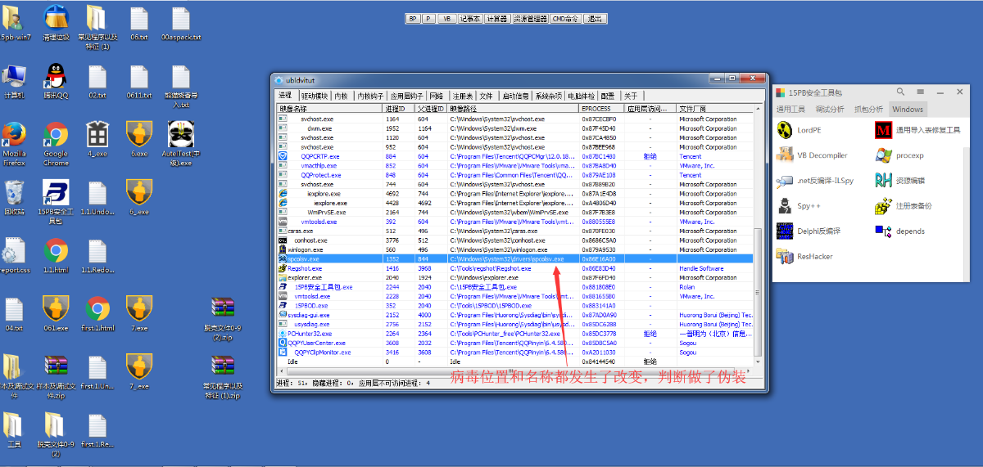Switch to the 内核钩子 tab
Screen dimensions: 983x467
click(x=369, y=96)
